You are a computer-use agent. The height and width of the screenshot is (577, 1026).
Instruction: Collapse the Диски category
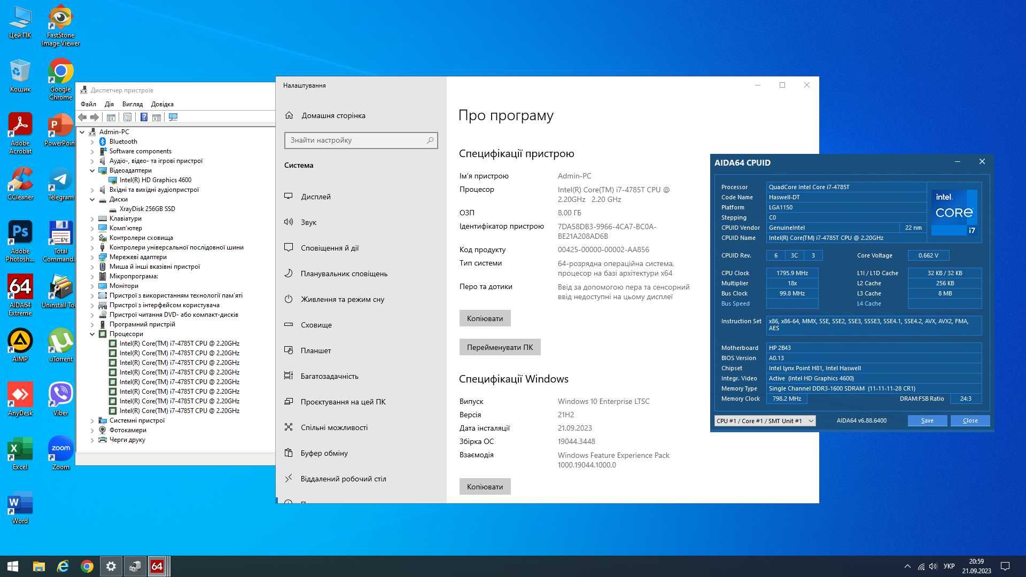pyautogui.click(x=92, y=199)
